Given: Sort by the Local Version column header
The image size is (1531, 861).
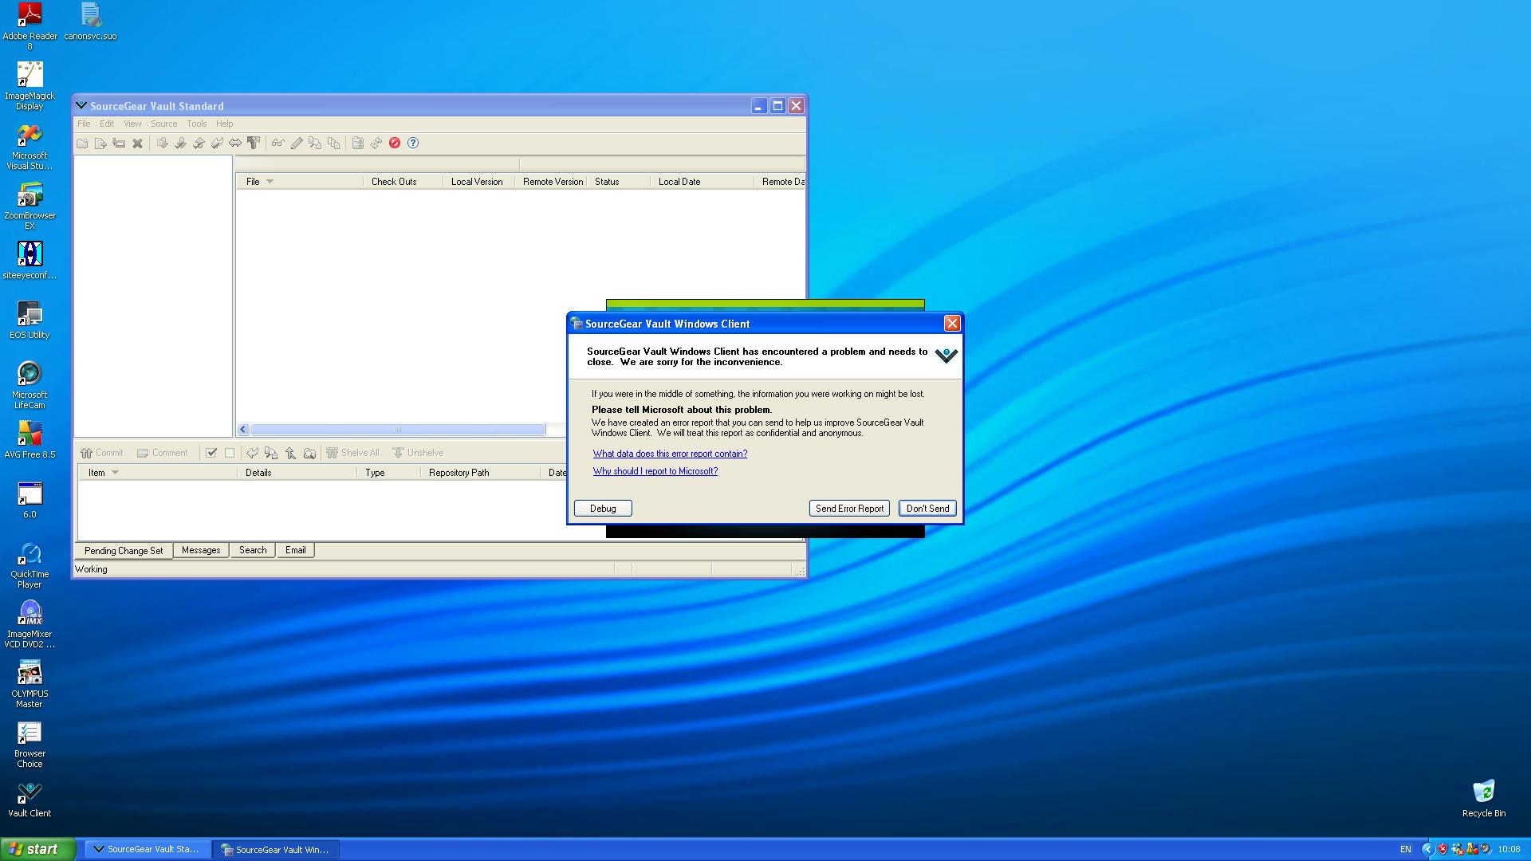Looking at the screenshot, I should [478, 182].
